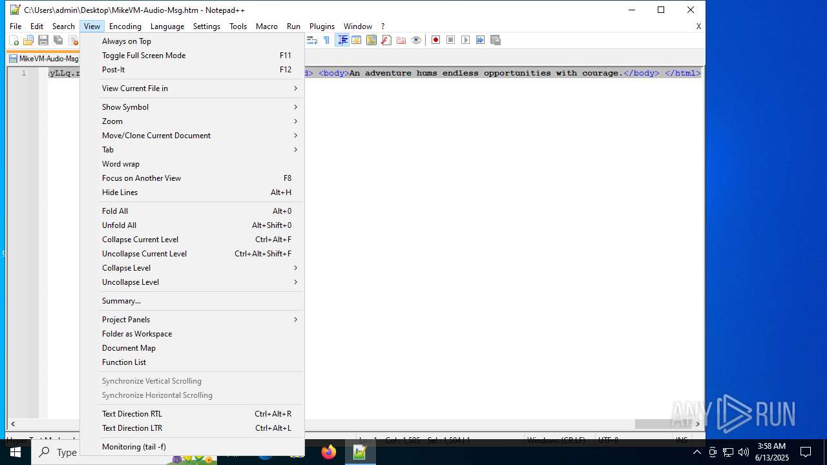Select Text Direction RTL
Screen dimensions: 827x465
click(192, 414)
